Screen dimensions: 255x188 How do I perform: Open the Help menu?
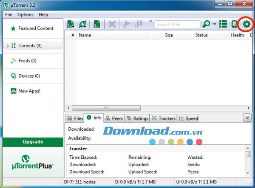(x=43, y=14)
